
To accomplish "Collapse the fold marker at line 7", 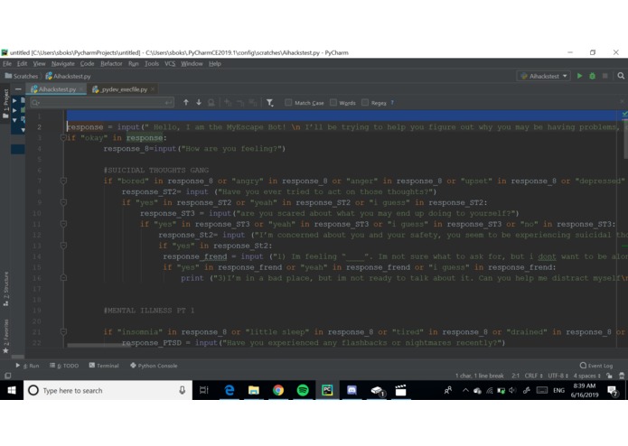I will coord(63,181).
